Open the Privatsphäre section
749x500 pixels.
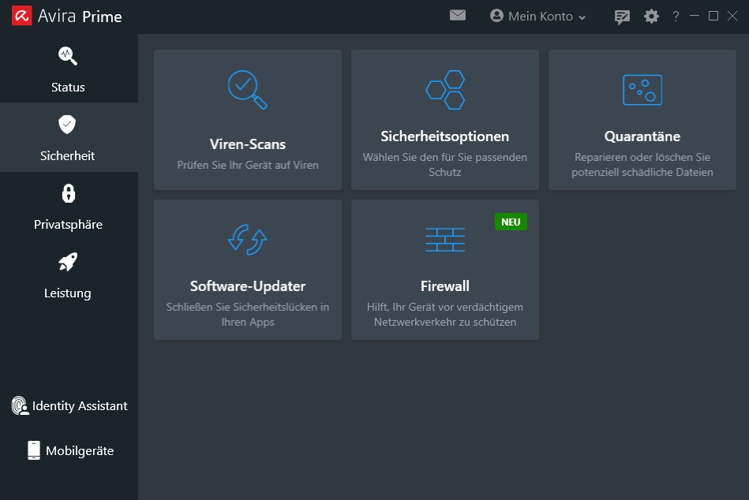tap(68, 206)
